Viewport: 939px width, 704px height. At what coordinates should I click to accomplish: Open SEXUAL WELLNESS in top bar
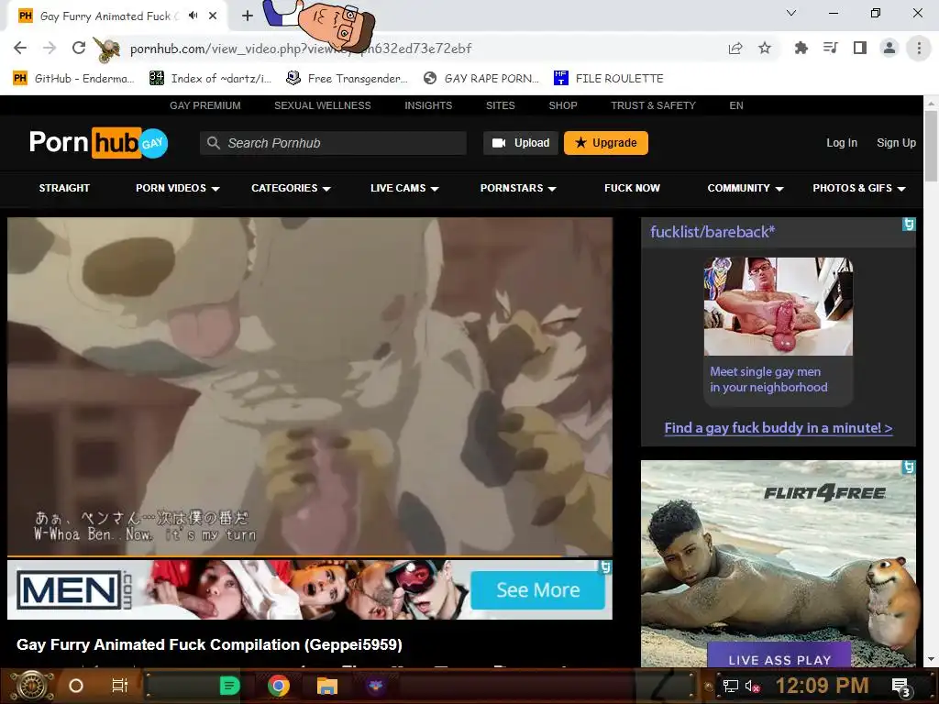click(322, 105)
